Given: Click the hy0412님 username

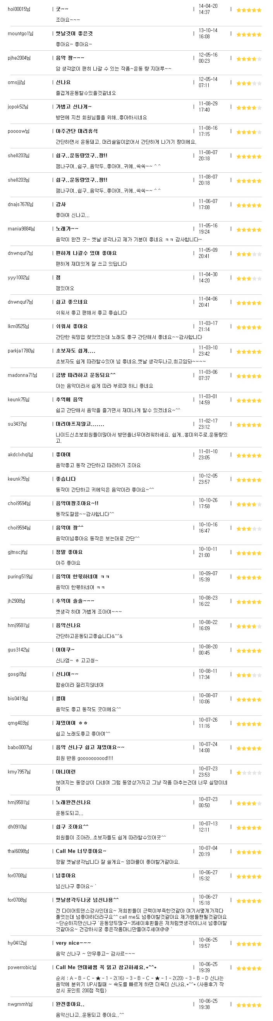Looking at the screenshot, I should point(17,943).
